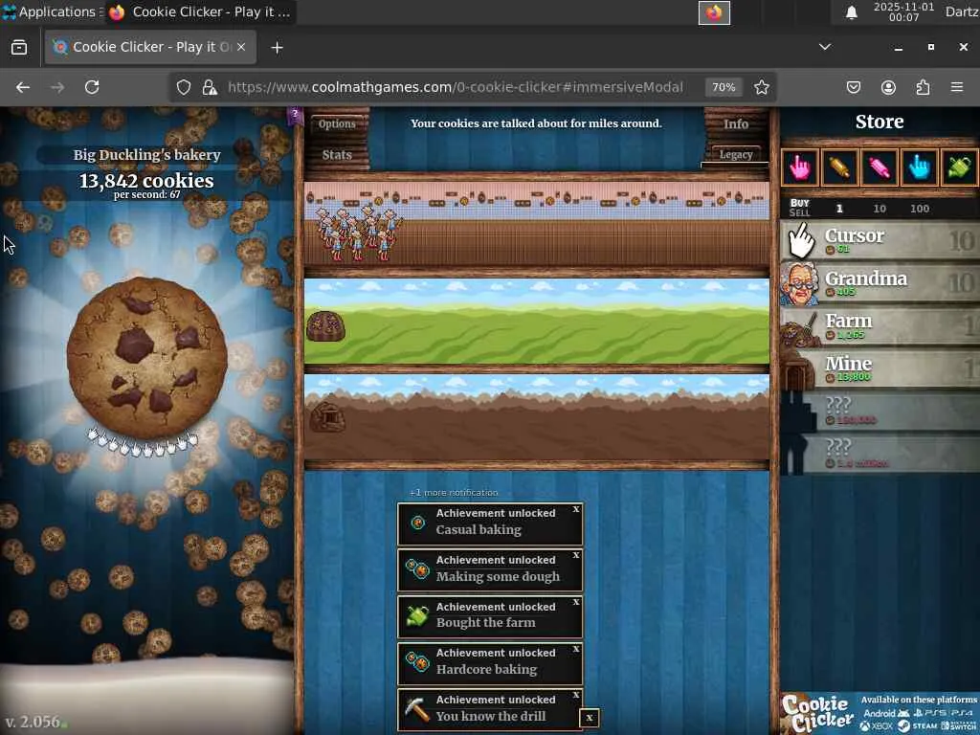Click the mine shaft in the Mine row
The width and height of the screenshot is (980, 735).
327,417
